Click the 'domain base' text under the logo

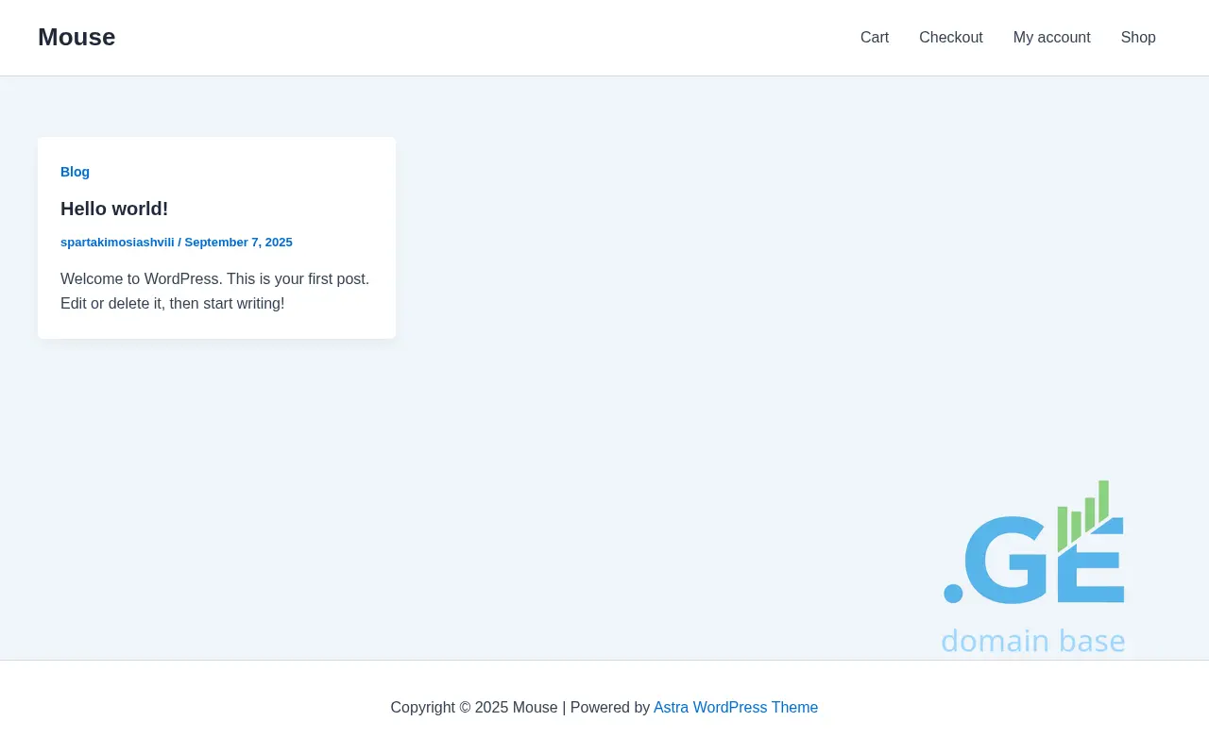(1033, 641)
